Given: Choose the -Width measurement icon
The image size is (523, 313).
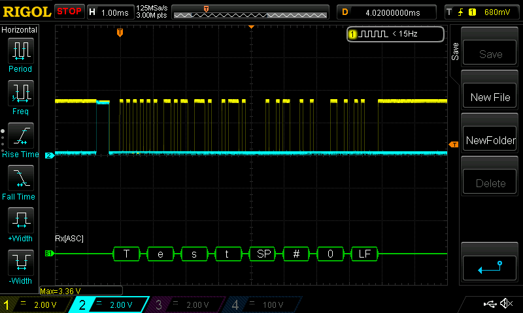Looking at the screenshot, I should (20, 263).
